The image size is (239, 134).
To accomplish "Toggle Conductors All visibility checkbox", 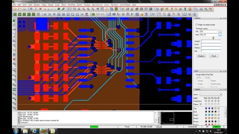I will click(x=218, y=101).
